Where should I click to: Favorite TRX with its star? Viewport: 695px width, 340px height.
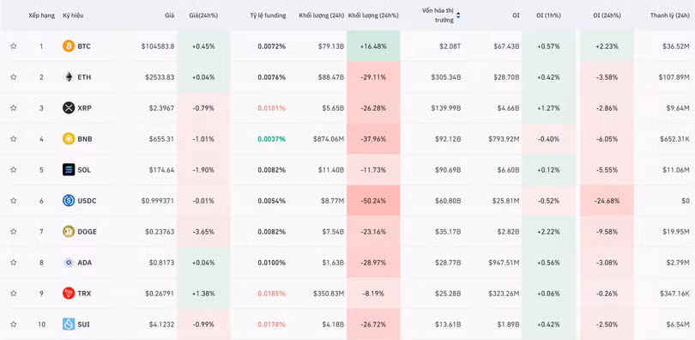coord(13,293)
